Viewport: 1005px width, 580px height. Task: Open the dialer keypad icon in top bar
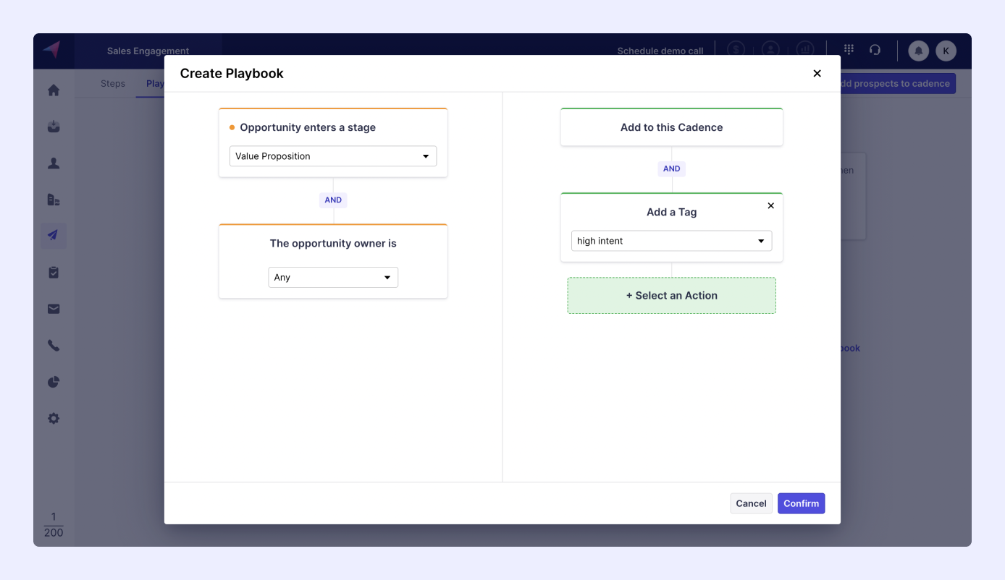click(847, 50)
